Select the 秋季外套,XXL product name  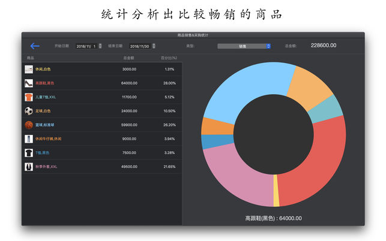click(46, 167)
